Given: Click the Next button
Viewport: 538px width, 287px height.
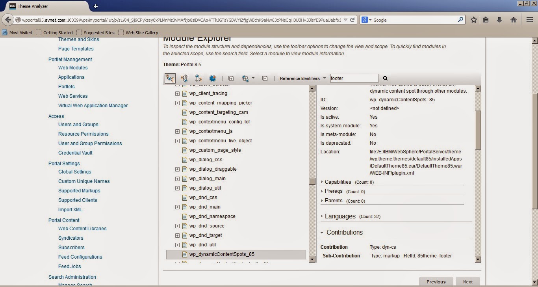Looking at the screenshot, I should (468, 281).
